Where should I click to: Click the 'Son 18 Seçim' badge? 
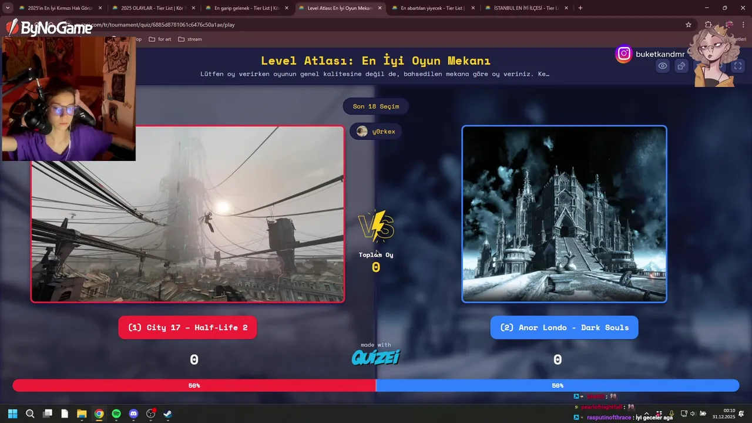tap(376, 106)
